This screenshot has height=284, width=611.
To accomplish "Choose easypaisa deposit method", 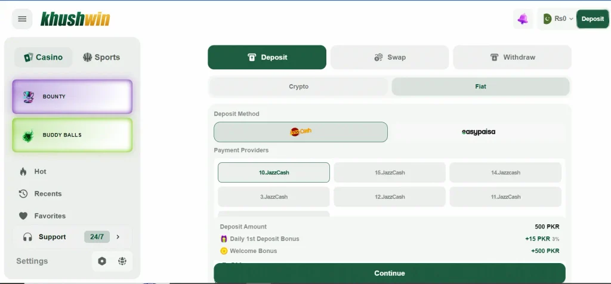I will pos(479,132).
